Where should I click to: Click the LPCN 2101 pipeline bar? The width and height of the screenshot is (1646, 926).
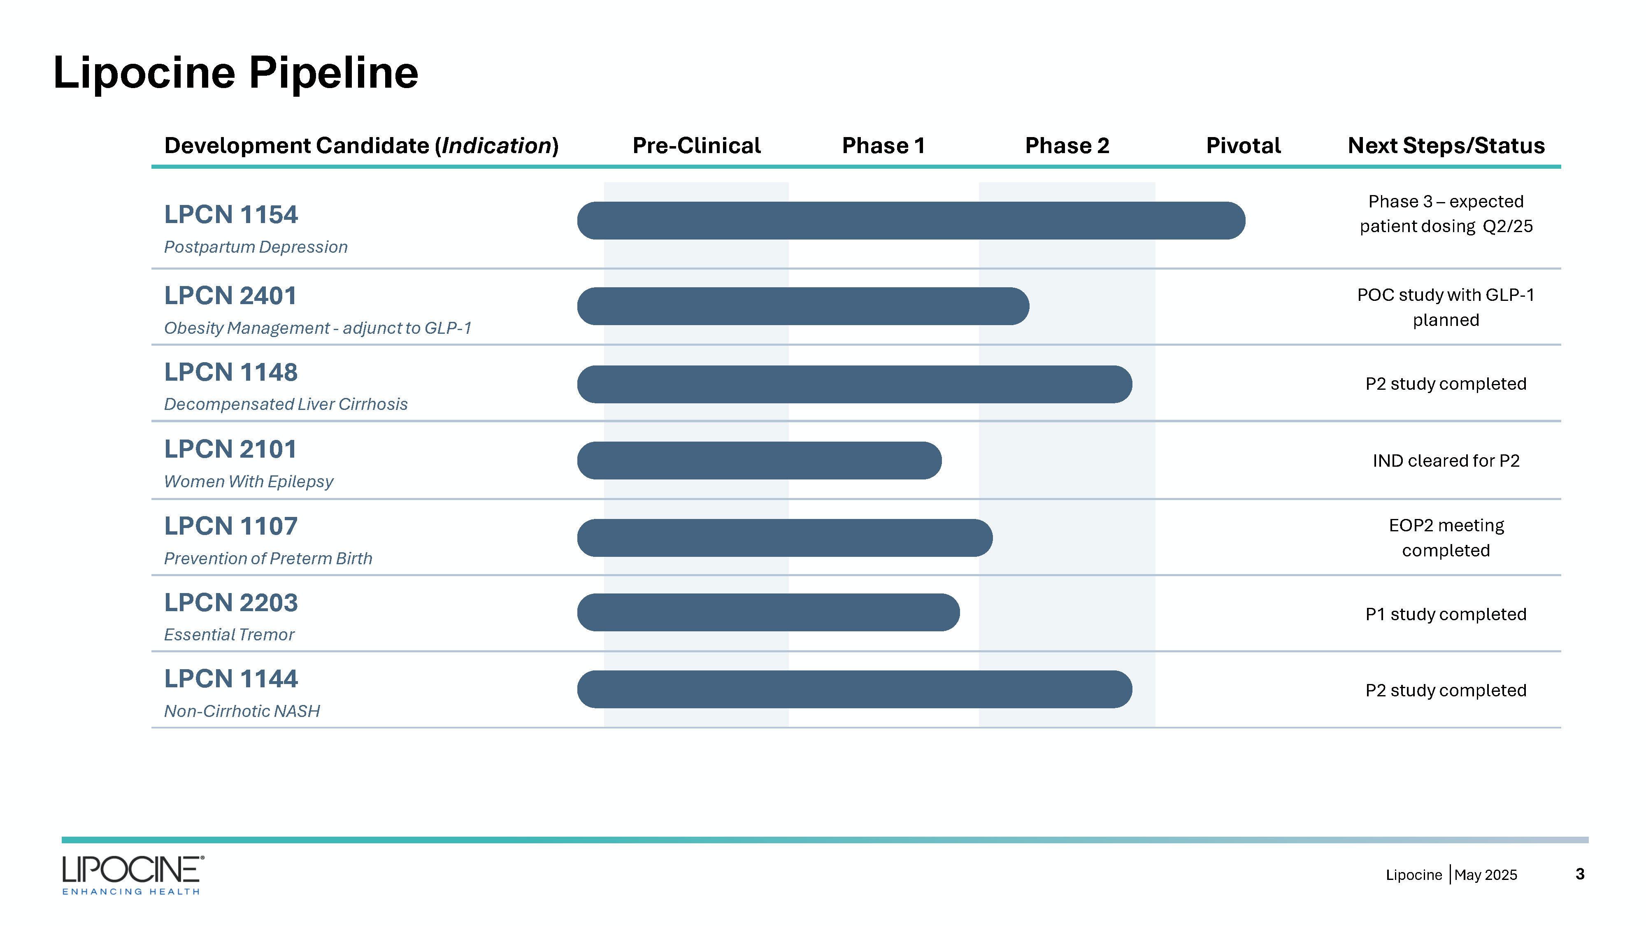click(x=759, y=460)
